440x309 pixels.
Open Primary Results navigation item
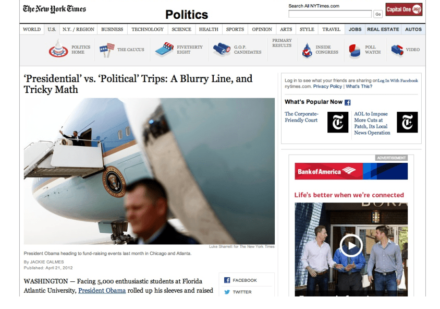pyautogui.click(x=282, y=43)
